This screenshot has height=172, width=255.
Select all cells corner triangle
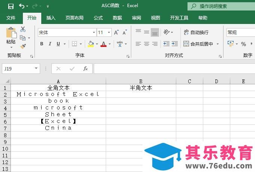(x=7, y=81)
